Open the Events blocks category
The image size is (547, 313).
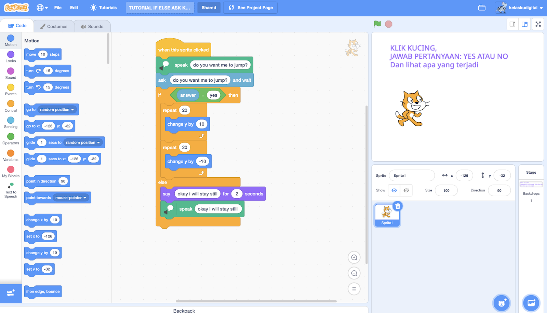11,90
